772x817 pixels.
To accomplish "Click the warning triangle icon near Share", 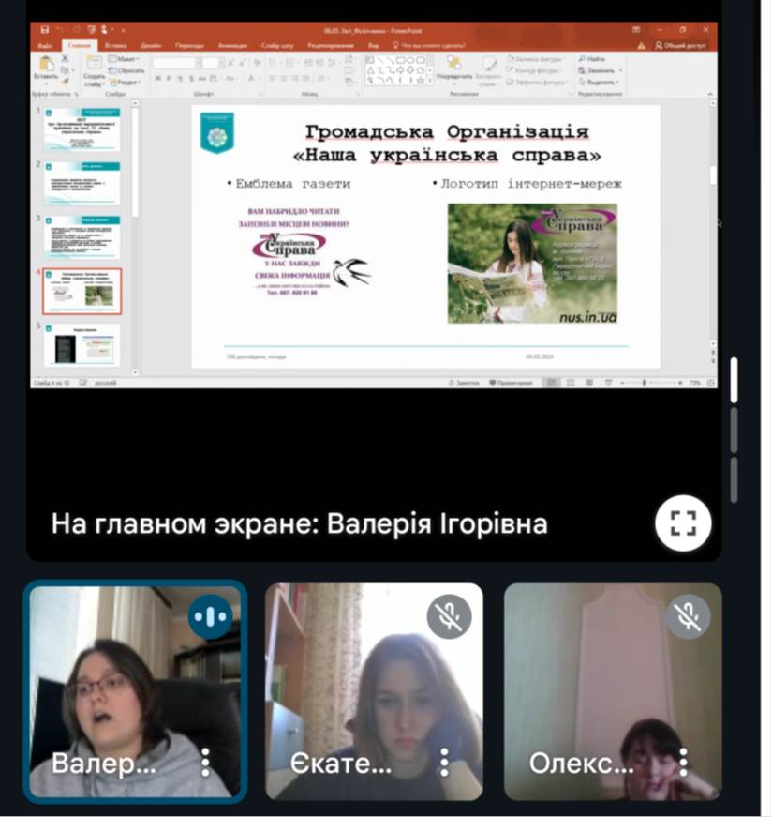I will [x=642, y=46].
